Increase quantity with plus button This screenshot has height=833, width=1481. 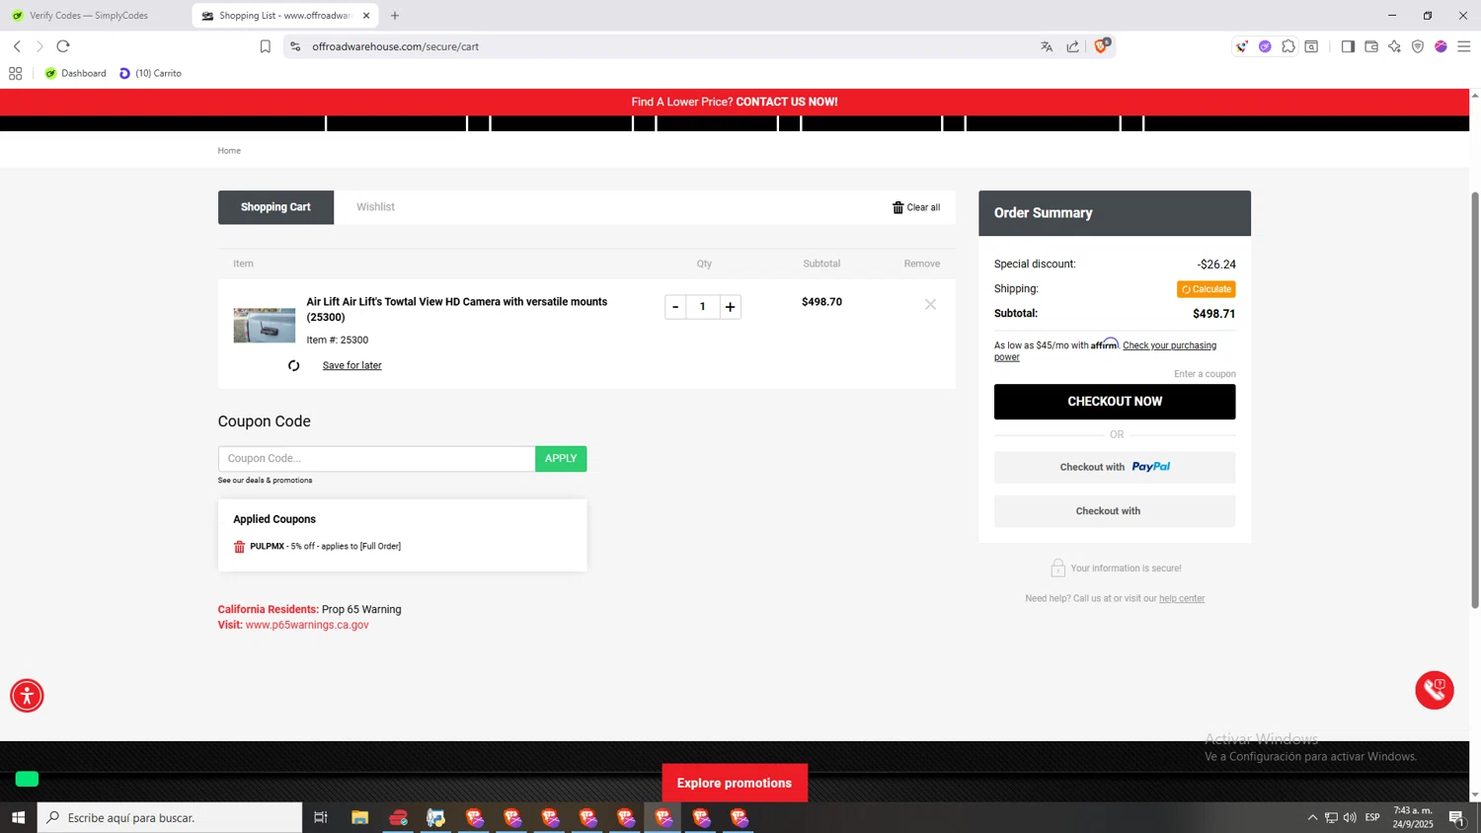point(730,307)
